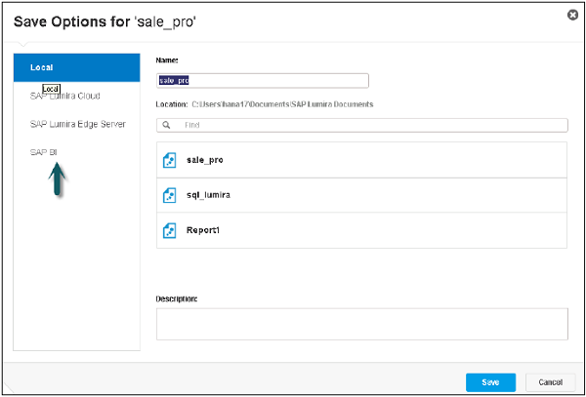586x397 pixels.
Task: Click inside the Description text box
Action: (361, 323)
